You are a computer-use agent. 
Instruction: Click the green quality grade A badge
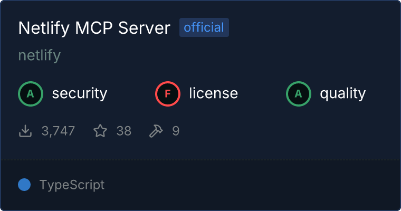point(299,94)
